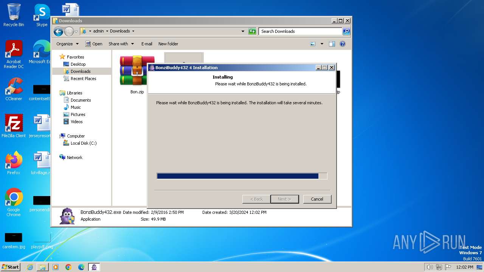The width and height of the screenshot is (484, 272).
Task: Select Libraries in navigation pane
Action: (74, 93)
